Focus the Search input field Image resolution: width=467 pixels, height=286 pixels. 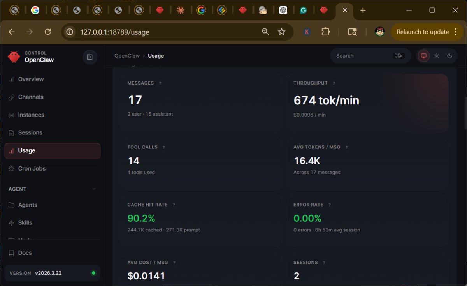pos(370,56)
